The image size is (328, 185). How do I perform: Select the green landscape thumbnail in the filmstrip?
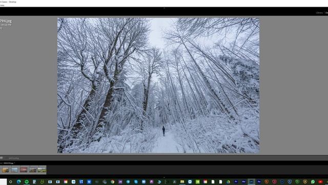pos(42,170)
